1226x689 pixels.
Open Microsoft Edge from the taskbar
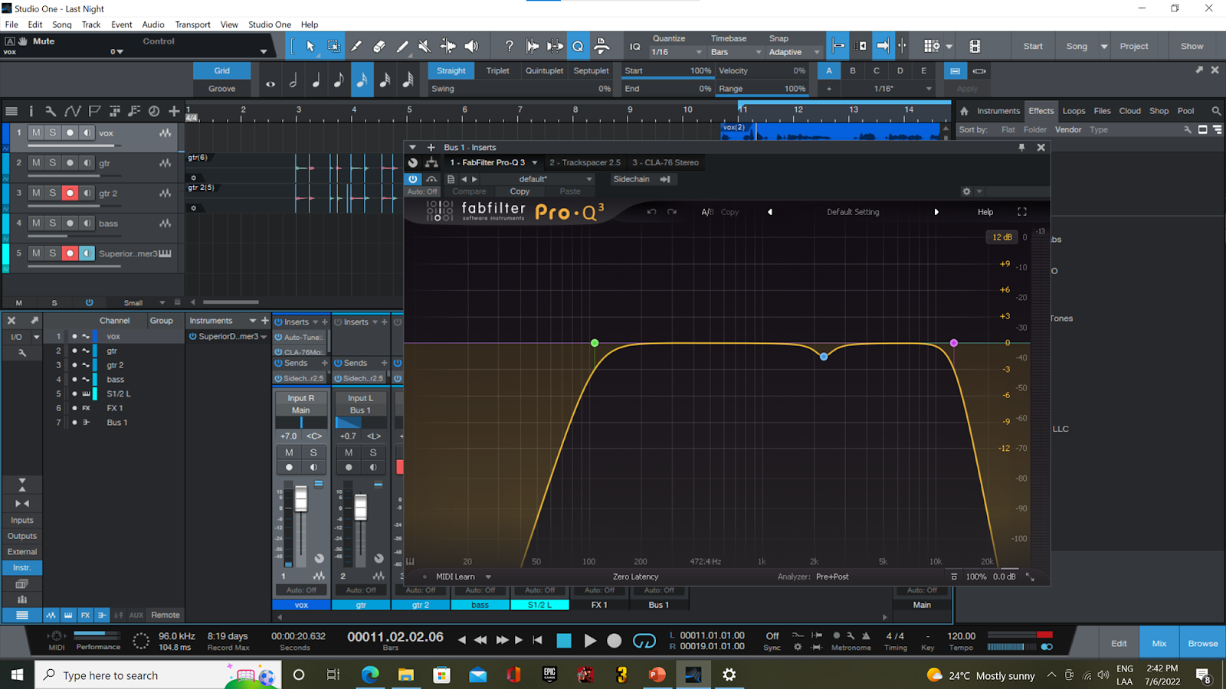point(370,674)
